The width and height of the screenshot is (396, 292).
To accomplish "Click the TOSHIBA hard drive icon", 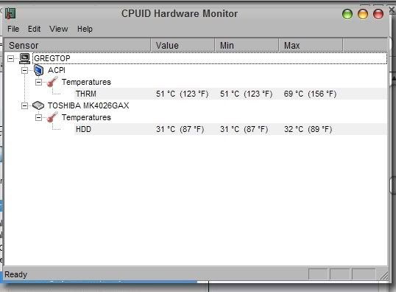I will coord(38,105).
